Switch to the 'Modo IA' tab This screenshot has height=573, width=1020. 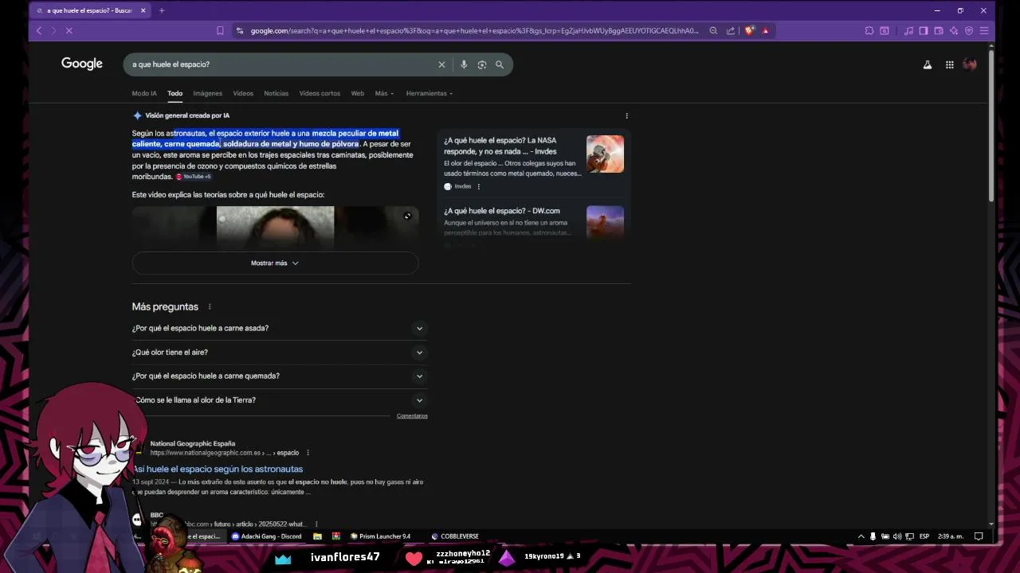pos(144,93)
